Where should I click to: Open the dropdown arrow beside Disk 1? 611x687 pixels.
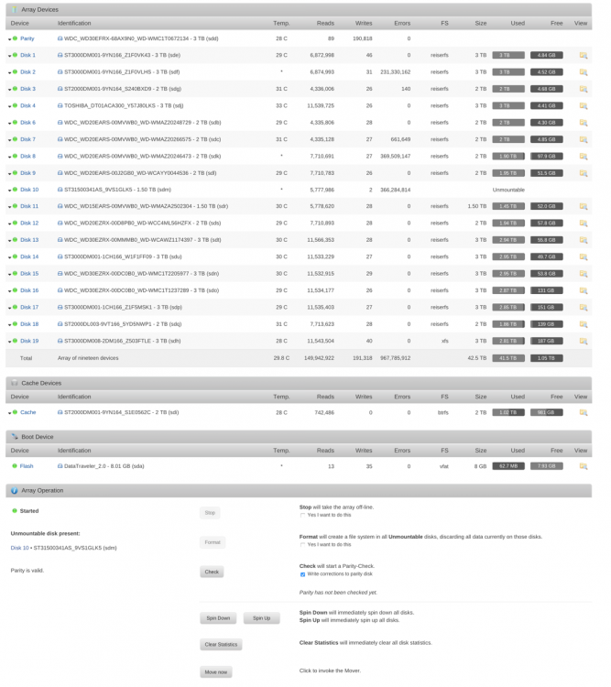click(x=10, y=56)
